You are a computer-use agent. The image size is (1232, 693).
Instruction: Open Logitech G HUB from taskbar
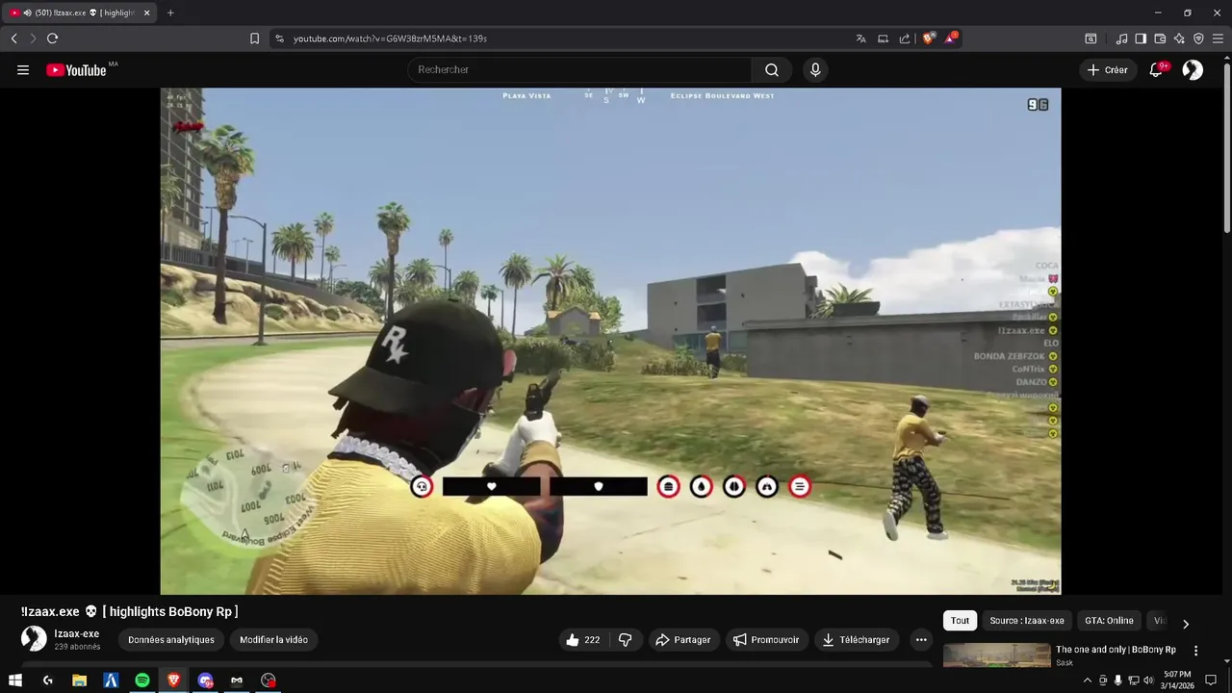coord(47,680)
